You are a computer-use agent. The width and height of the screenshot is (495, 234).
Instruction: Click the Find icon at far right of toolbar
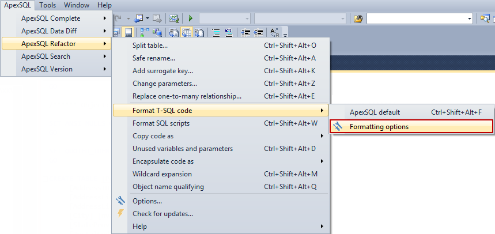(x=485, y=18)
